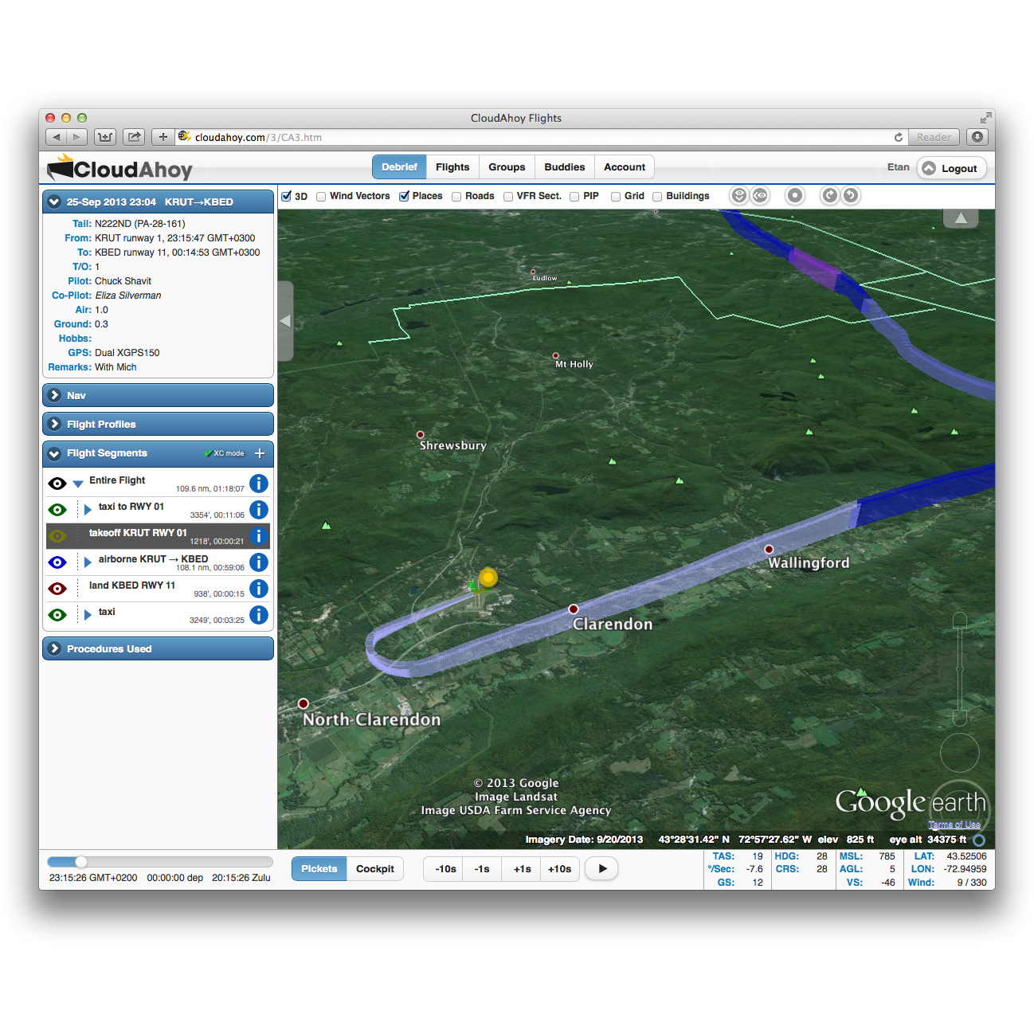The width and height of the screenshot is (1034, 1034).
Task: Toggle visibility of land KBED RWY 11
Action: pyautogui.click(x=57, y=589)
